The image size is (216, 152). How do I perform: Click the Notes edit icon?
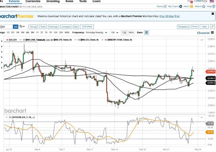click(x=165, y=6)
